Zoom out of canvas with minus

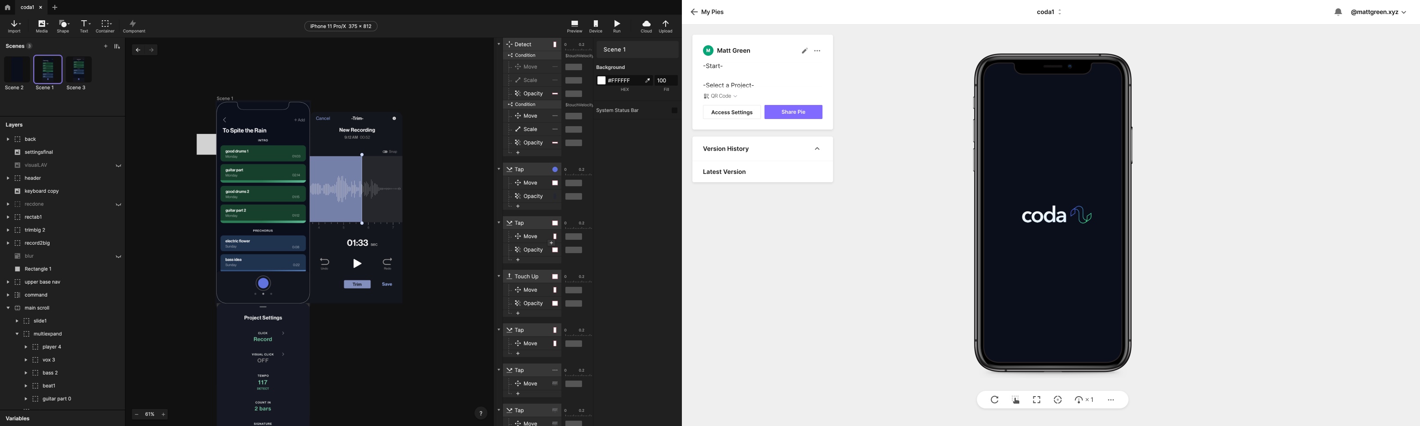pyautogui.click(x=136, y=415)
